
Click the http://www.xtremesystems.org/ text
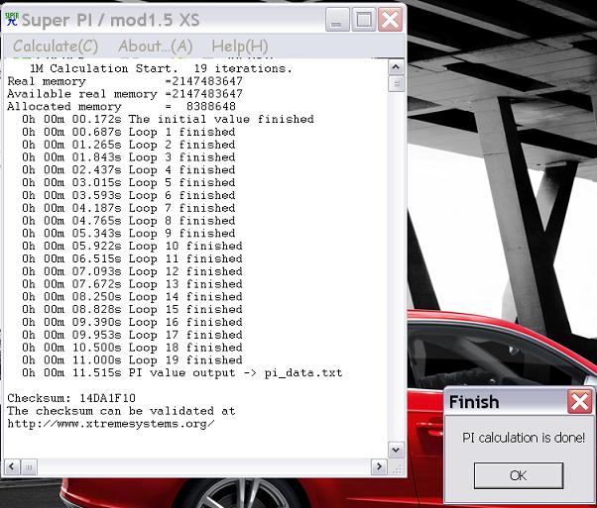coord(111,424)
